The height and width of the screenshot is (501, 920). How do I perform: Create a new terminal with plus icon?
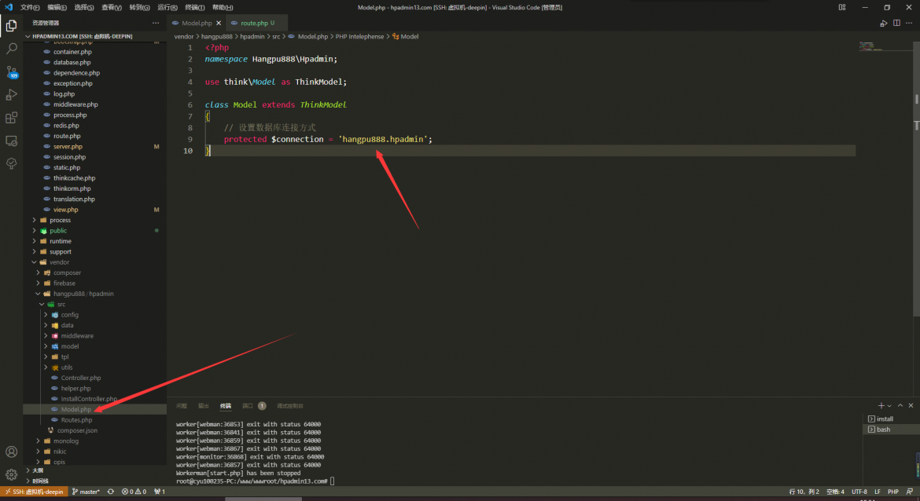tap(881, 405)
